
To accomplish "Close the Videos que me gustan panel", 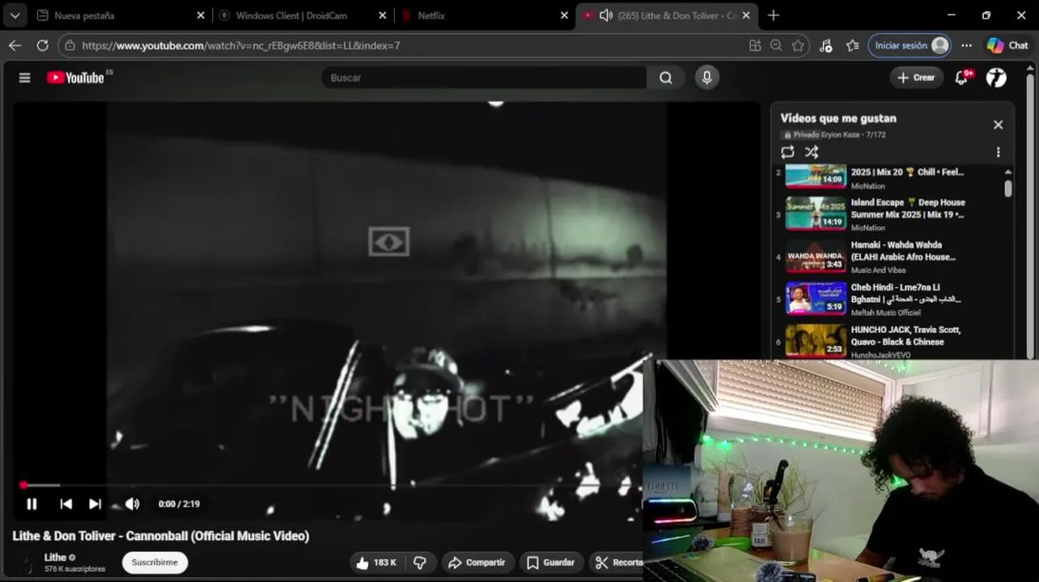I will pyautogui.click(x=998, y=124).
